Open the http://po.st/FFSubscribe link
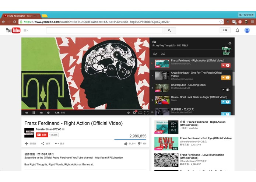Viewport: 256px width, 182px height. coord(109,158)
